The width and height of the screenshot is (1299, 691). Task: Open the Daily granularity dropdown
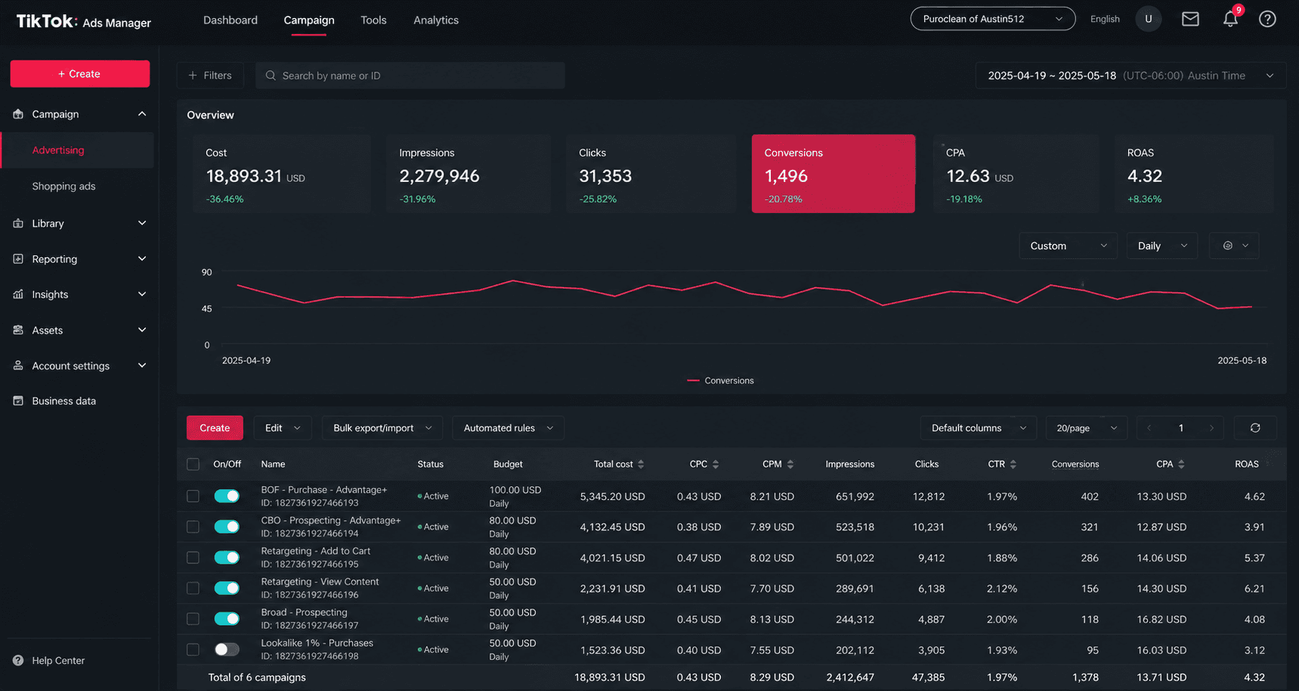point(1162,246)
